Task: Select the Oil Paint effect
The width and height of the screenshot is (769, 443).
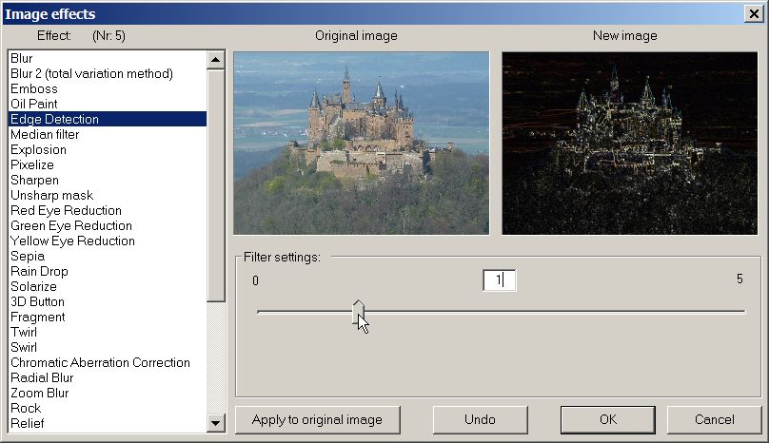Action: click(x=34, y=105)
